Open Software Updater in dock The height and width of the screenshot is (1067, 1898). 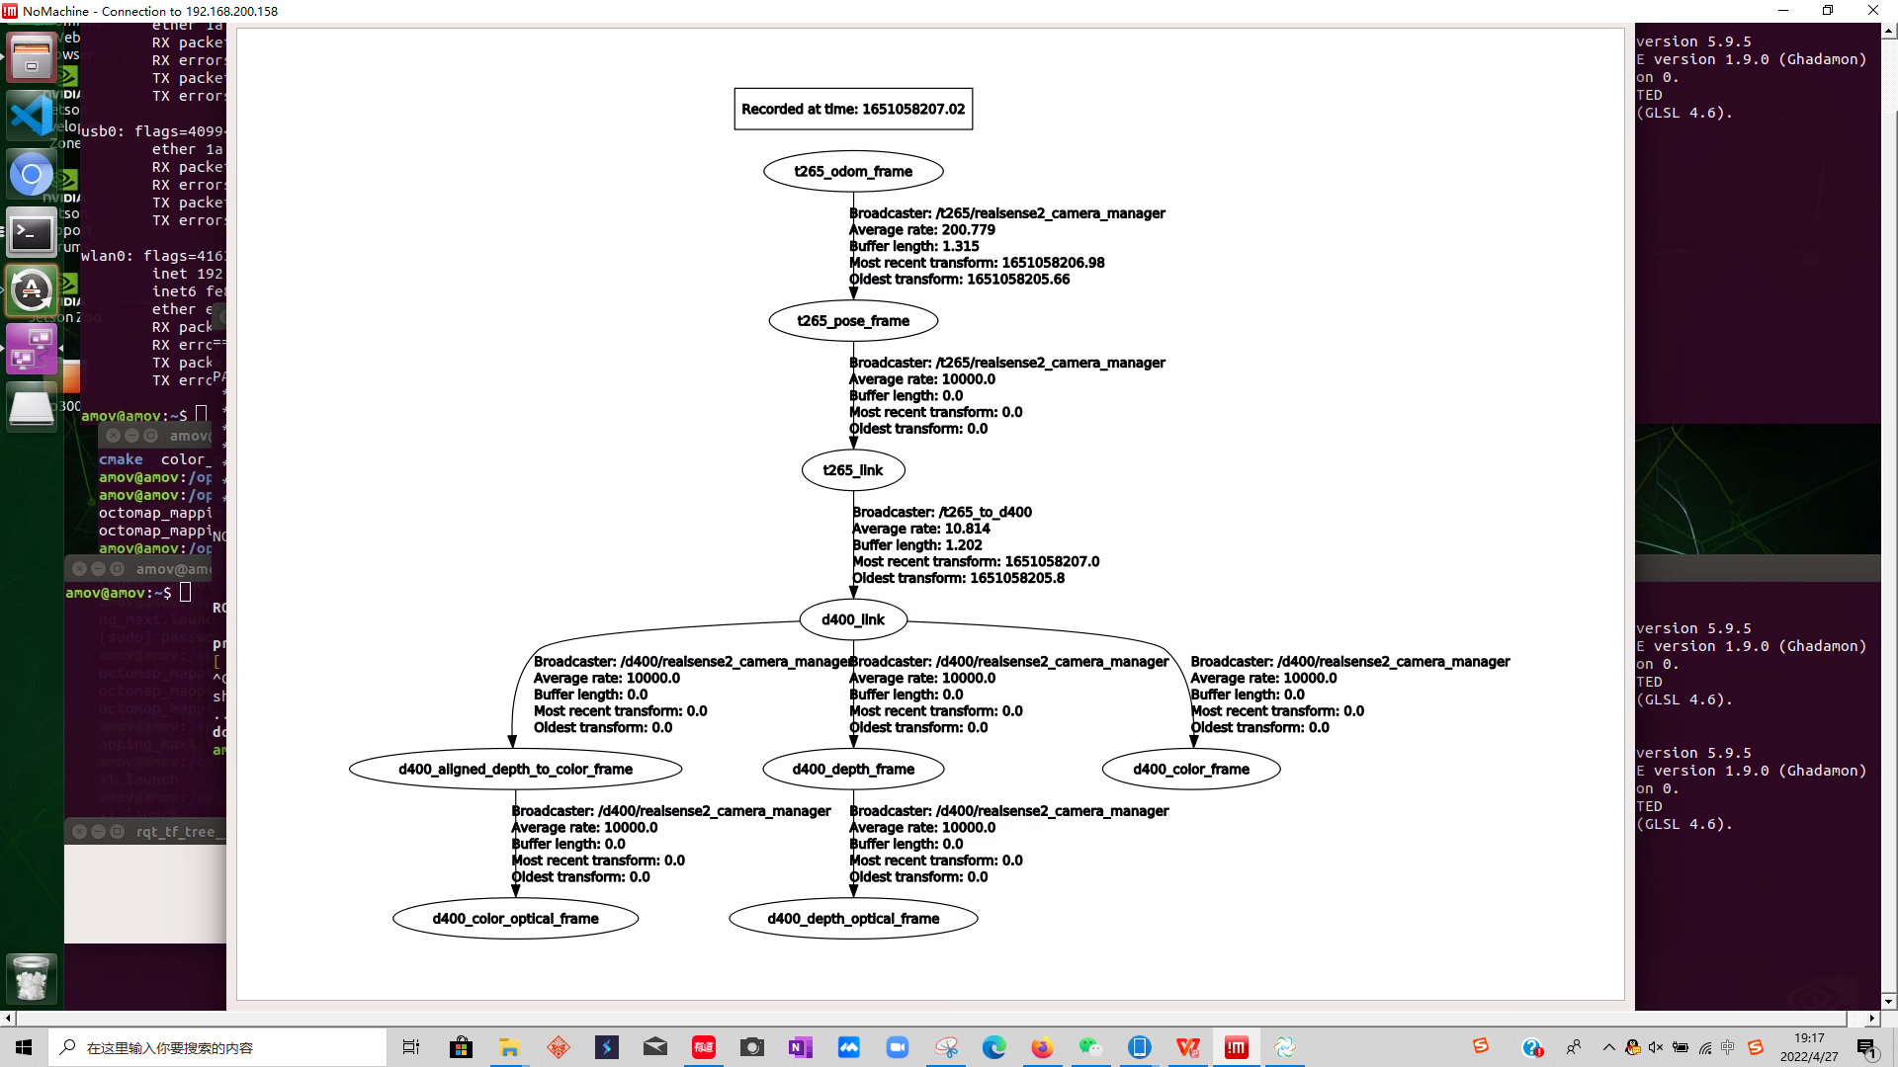31,291
